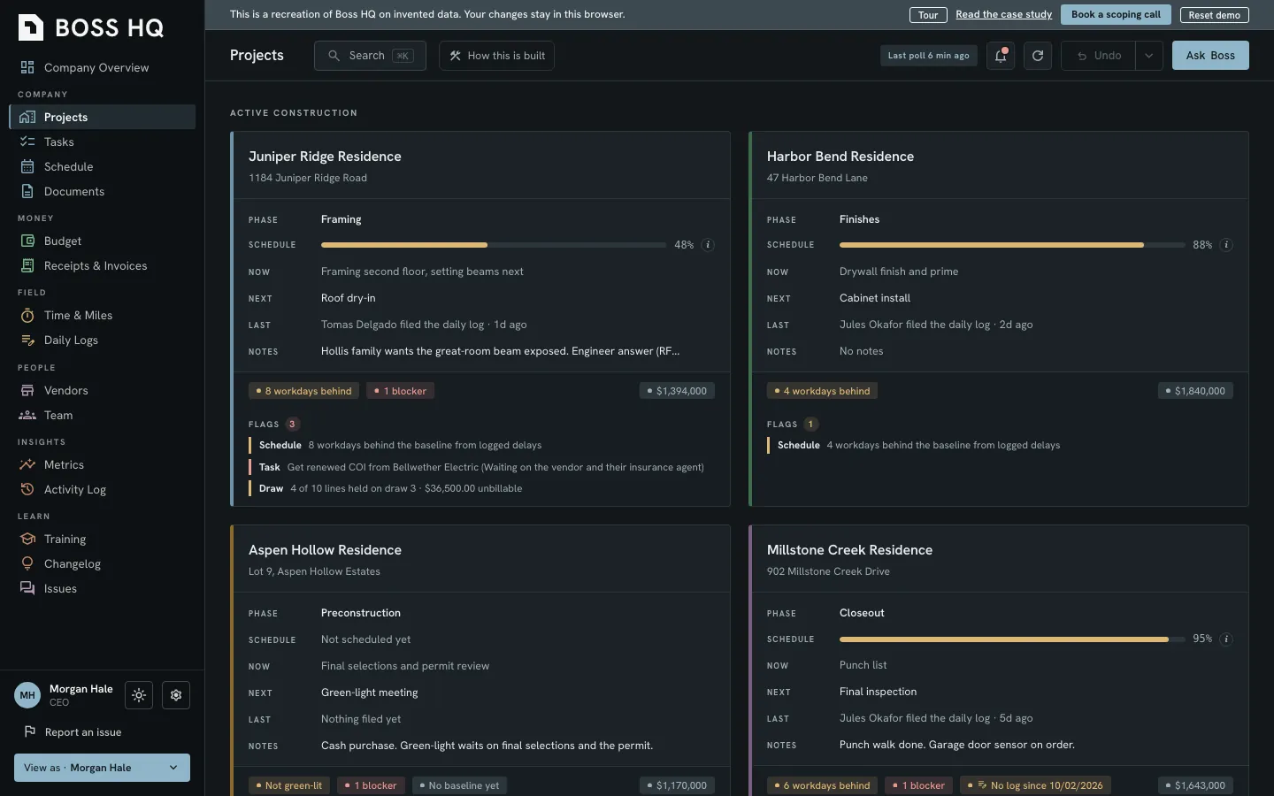Open the Aspen Hollow Residence project title
Screen dimensions: 1274x796
[325, 550]
